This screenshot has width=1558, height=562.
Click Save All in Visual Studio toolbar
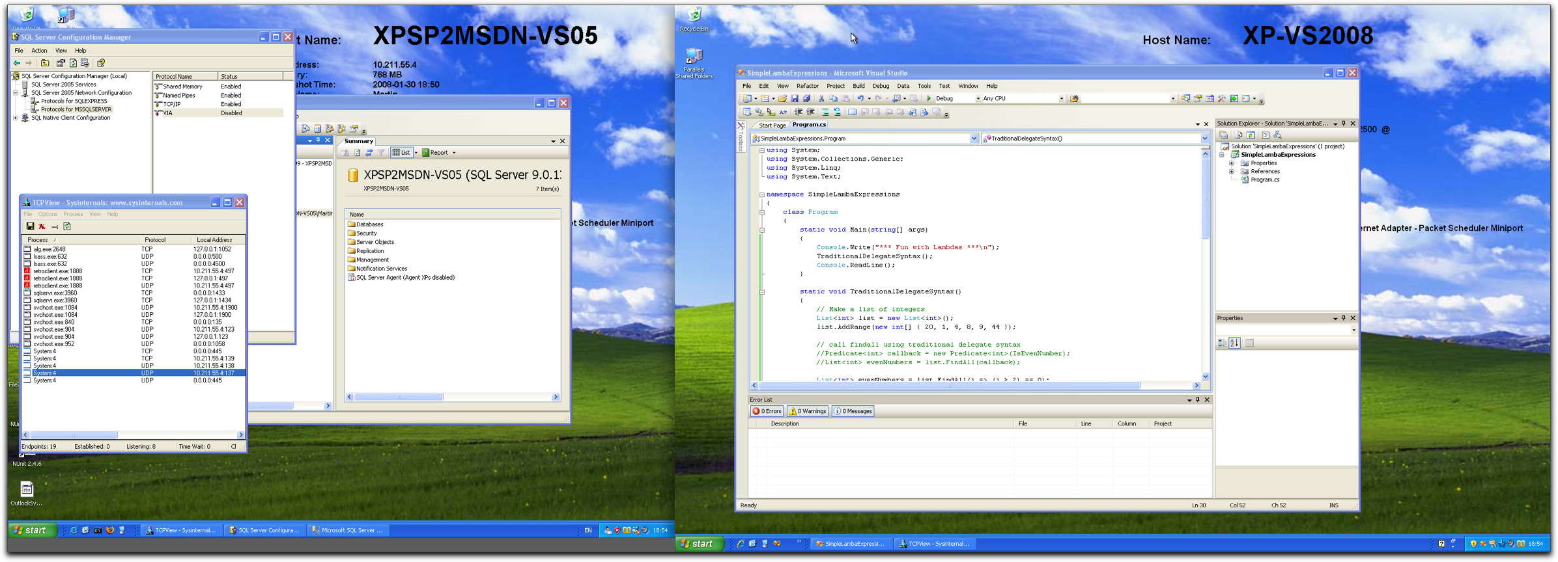(x=806, y=99)
